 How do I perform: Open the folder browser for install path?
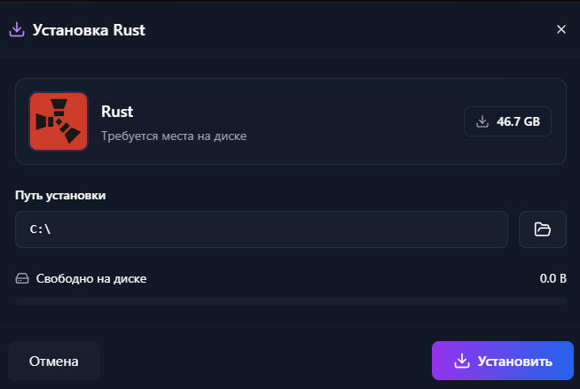pos(543,230)
